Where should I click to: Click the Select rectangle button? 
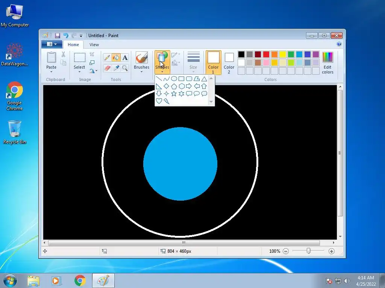(x=80, y=60)
